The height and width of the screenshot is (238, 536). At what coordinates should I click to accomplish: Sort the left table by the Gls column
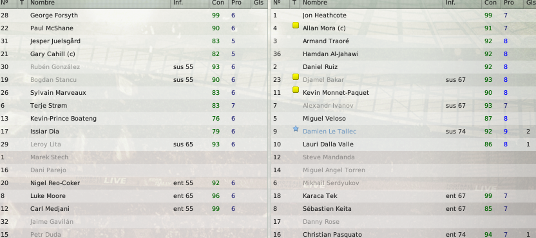tap(258, 3)
